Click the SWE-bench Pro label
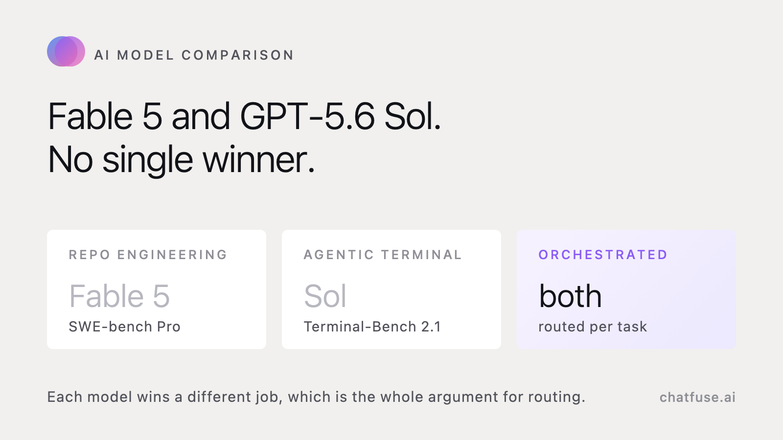The image size is (783, 440). 125,327
